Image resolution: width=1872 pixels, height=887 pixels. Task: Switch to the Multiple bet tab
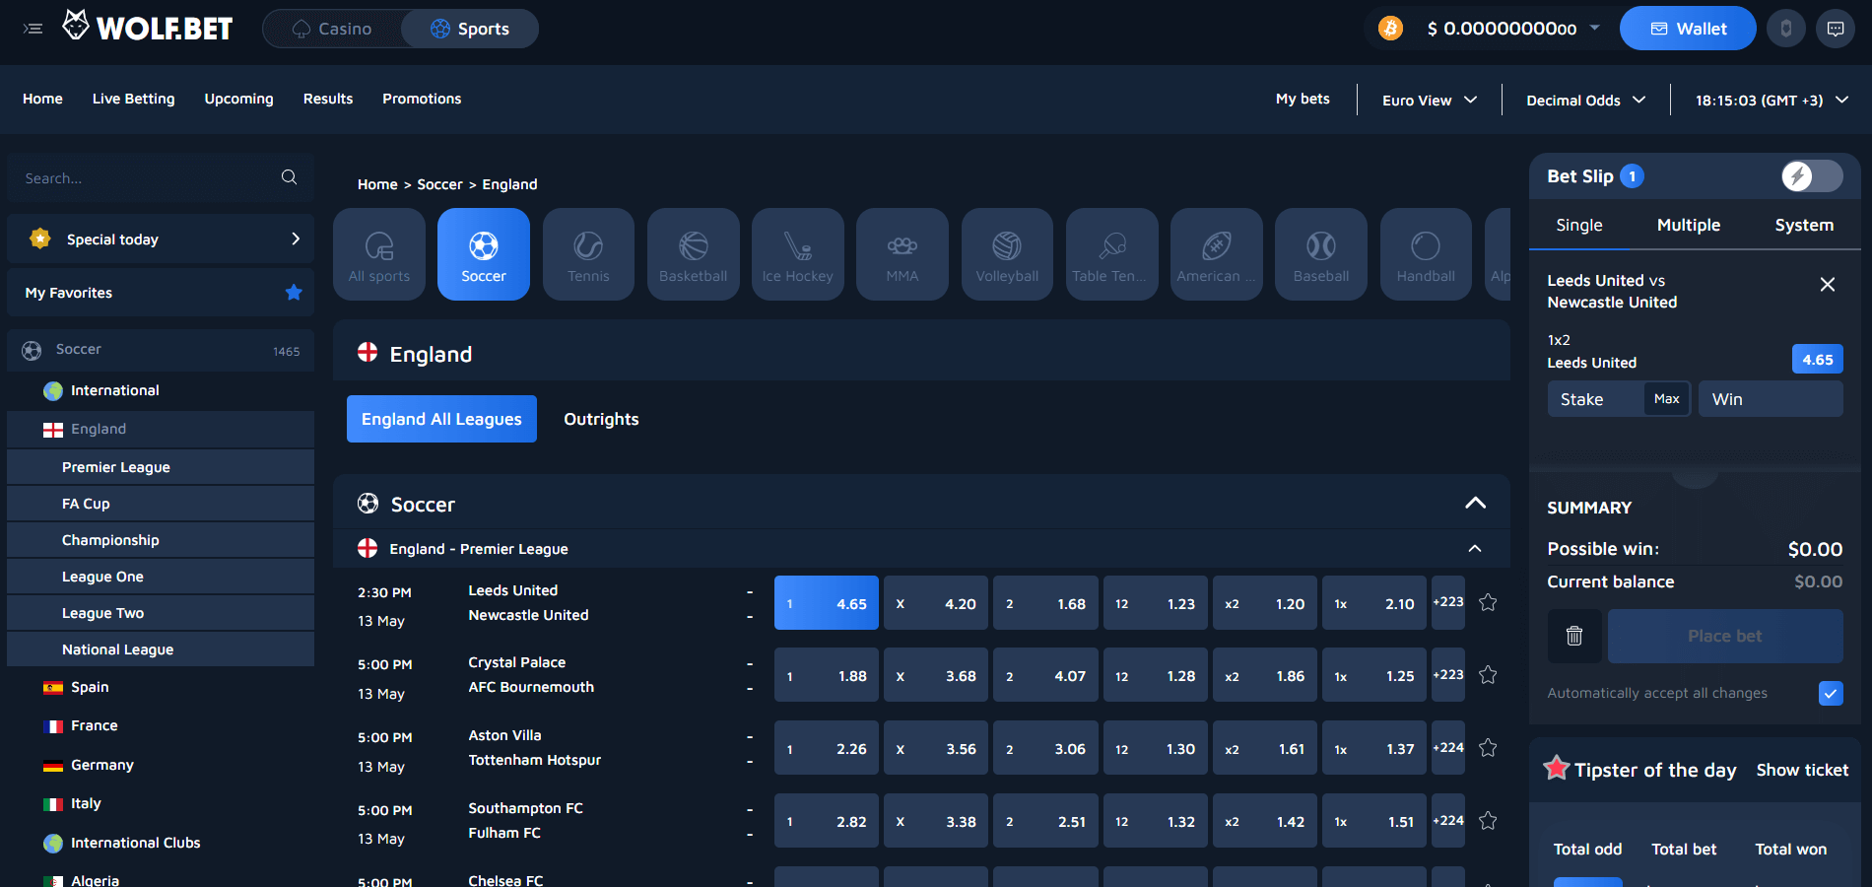(x=1688, y=225)
